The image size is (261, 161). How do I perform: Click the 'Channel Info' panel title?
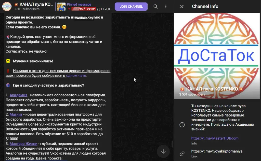(205, 6)
